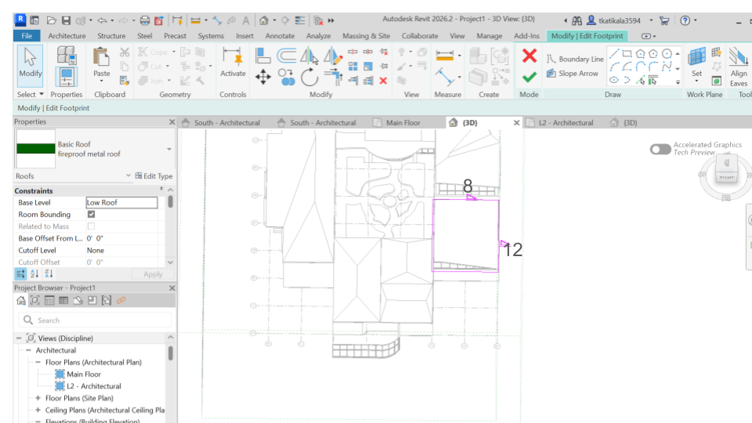Select the Rotate tool

coord(309,78)
